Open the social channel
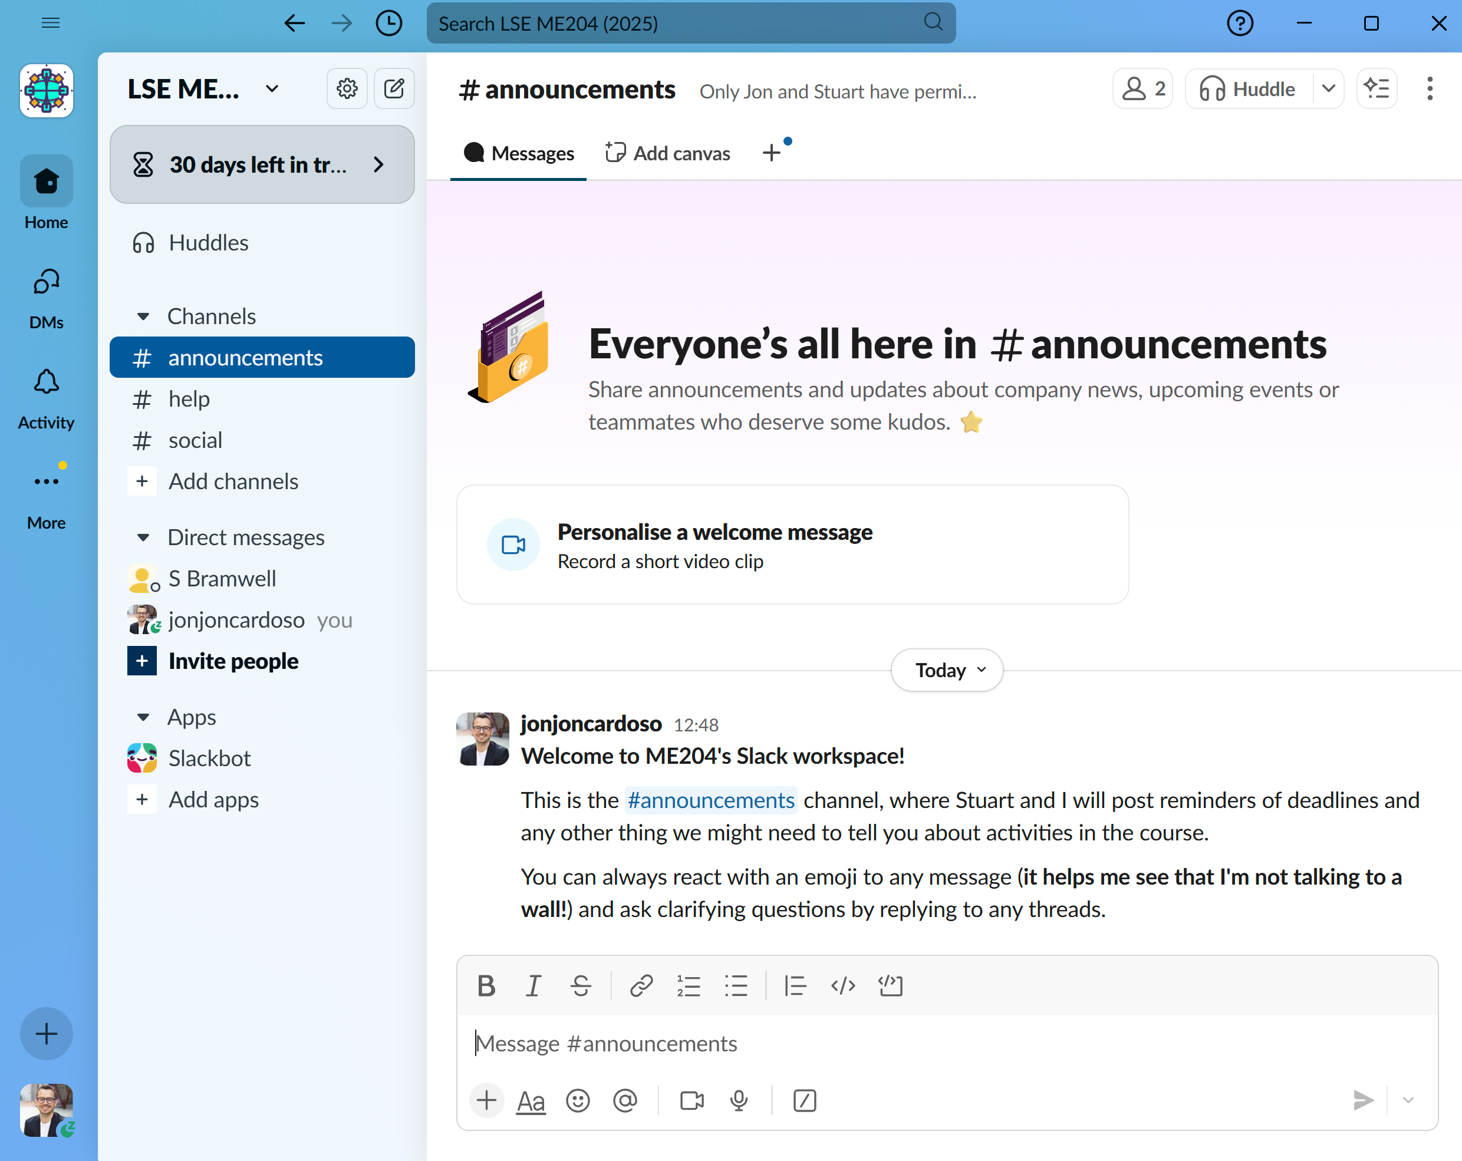This screenshot has width=1462, height=1161. (262, 440)
